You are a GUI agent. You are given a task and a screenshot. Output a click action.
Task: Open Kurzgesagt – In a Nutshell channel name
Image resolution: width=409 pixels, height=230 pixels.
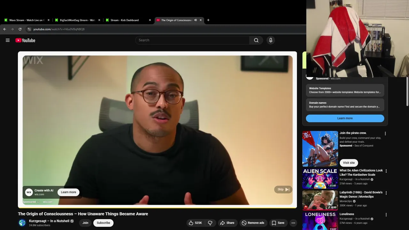tap(49, 221)
